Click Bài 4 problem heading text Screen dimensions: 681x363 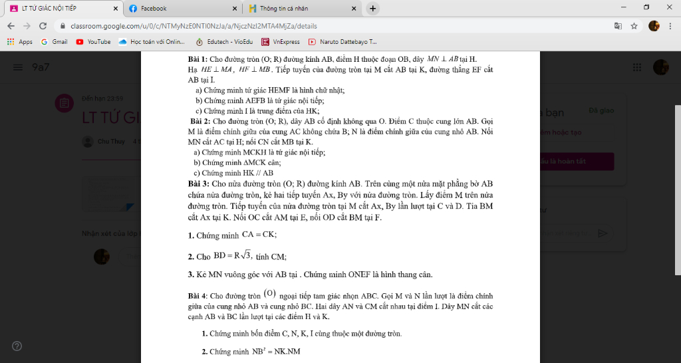[x=198, y=297]
